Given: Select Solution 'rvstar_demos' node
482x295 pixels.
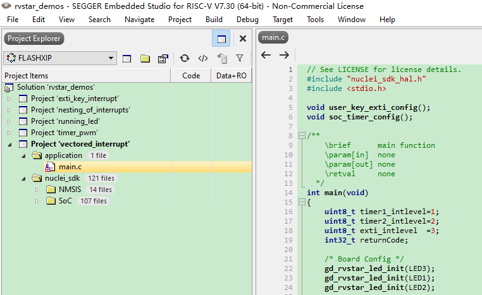Looking at the screenshot, I should coord(55,87).
